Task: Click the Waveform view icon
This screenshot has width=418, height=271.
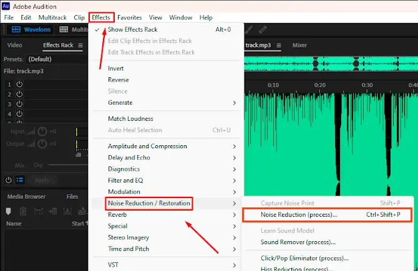Action: point(31,29)
